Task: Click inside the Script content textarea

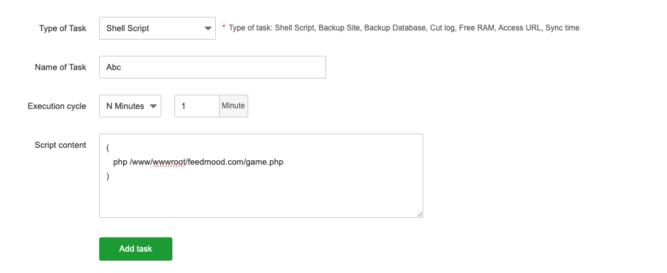Action: pos(261,195)
